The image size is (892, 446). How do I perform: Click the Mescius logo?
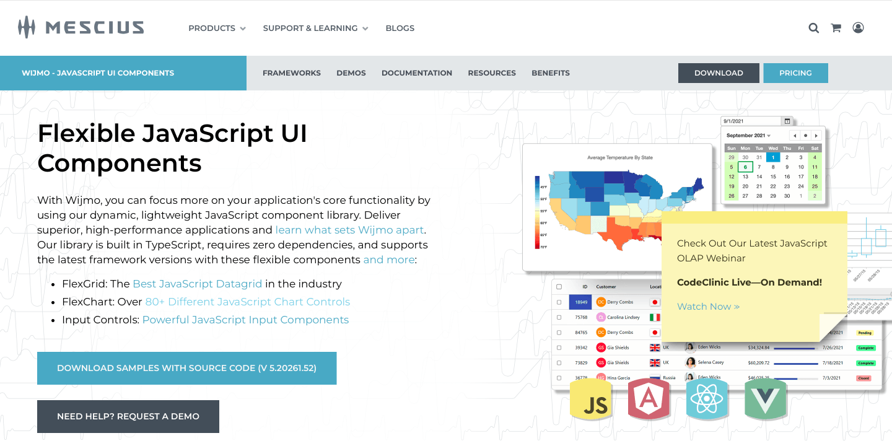click(x=81, y=28)
